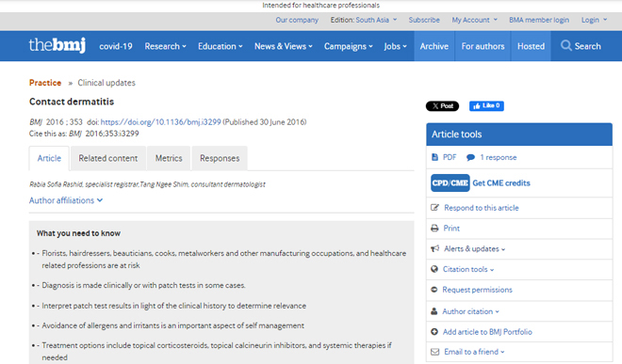The height and width of the screenshot is (364, 622).
Task: Go to the covid-19 section
Action: point(116,46)
